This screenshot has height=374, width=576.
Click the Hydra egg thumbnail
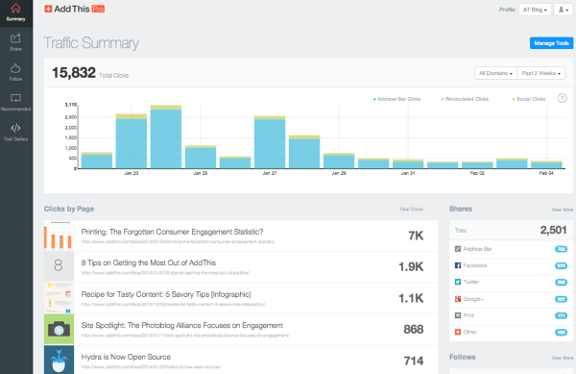(x=59, y=360)
